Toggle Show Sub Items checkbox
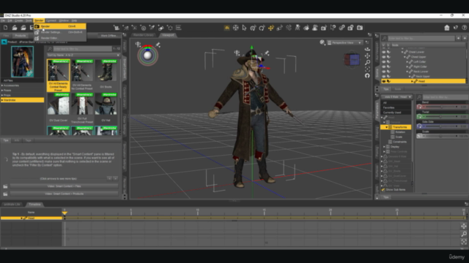 [383, 190]
